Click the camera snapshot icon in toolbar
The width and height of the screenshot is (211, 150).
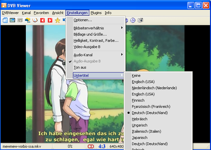tap(140, 20)
